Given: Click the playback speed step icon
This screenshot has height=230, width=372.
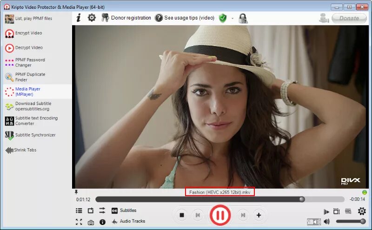Looking at the screenshot, I should [x=326, y=211].
